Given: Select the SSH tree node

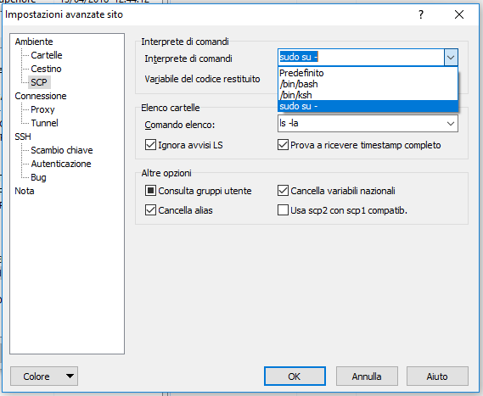Looking at the screenshot, I should (x=23, y=137).
